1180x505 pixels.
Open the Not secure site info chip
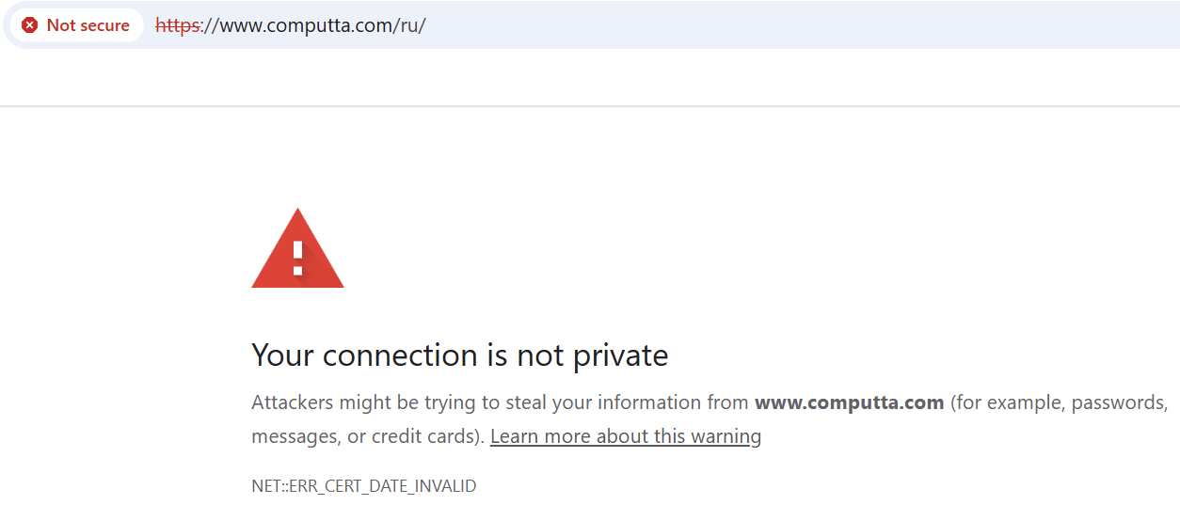[77, 25]
